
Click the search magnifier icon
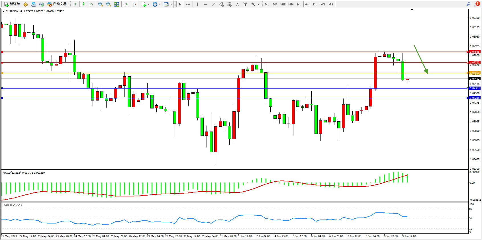[469, 4]
